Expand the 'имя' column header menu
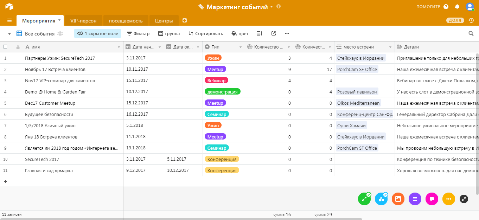 (x=119, y=46)
